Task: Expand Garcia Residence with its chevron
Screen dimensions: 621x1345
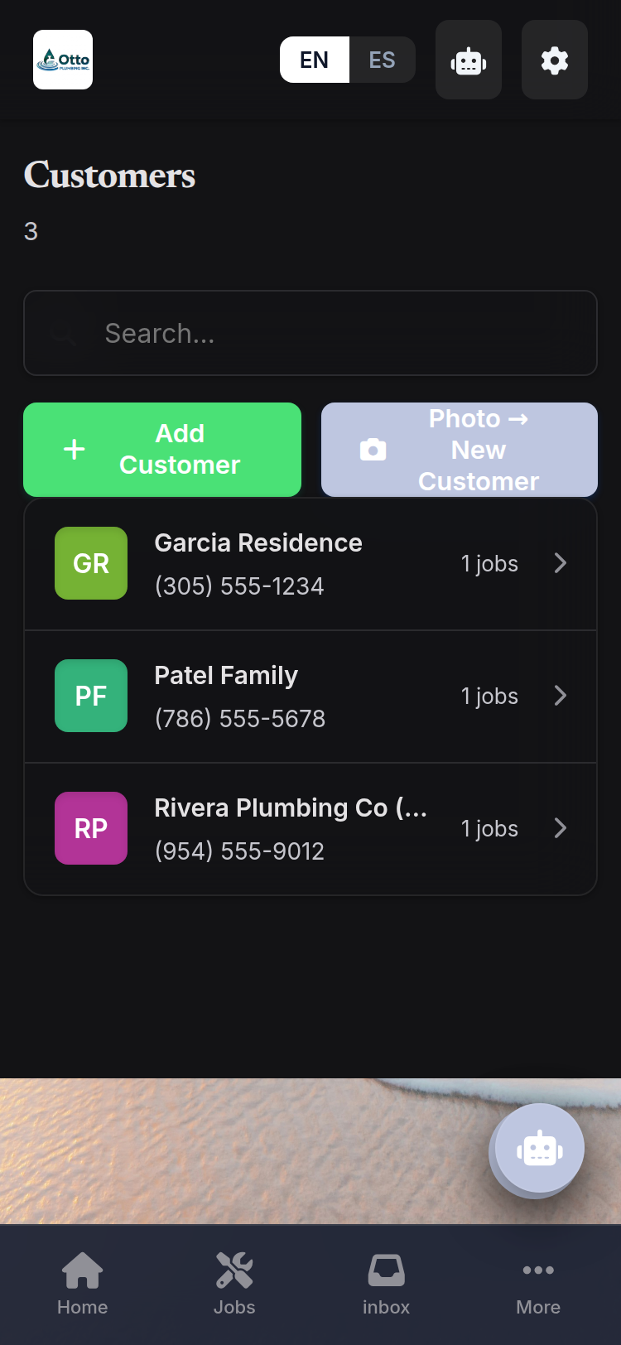Action: [561, 563]
